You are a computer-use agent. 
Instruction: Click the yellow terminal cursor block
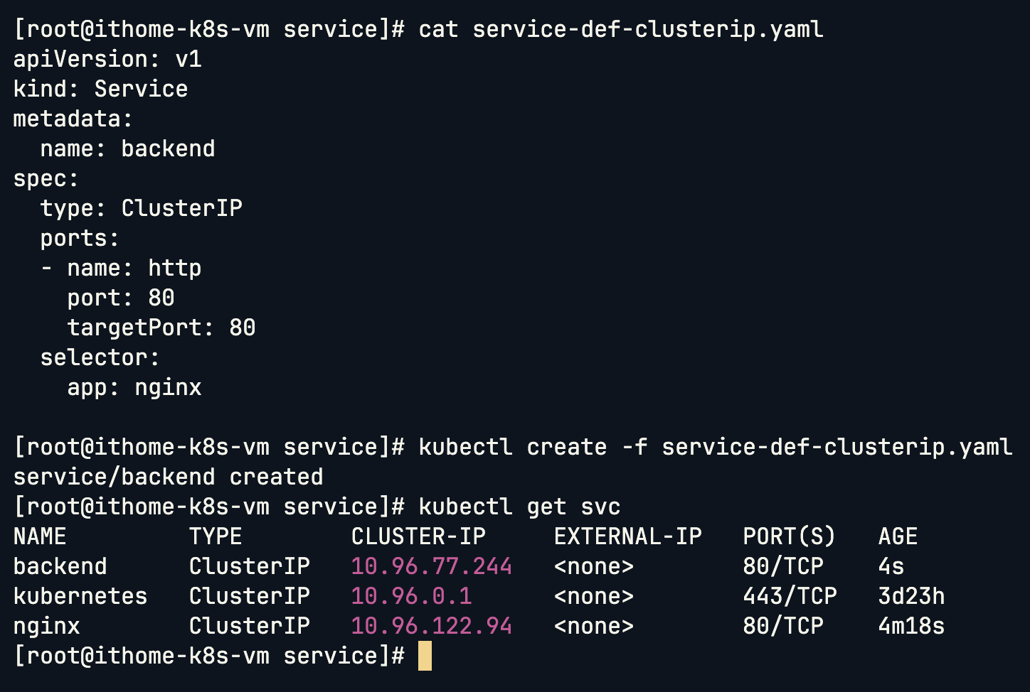[x=425, y=656]
